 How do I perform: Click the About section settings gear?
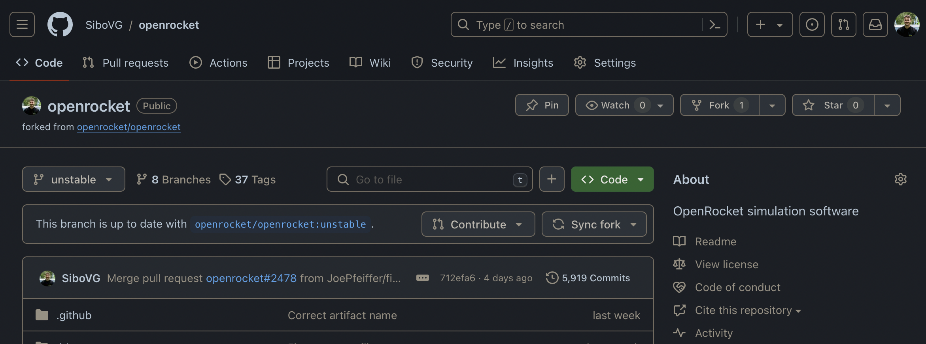point(900,179)
